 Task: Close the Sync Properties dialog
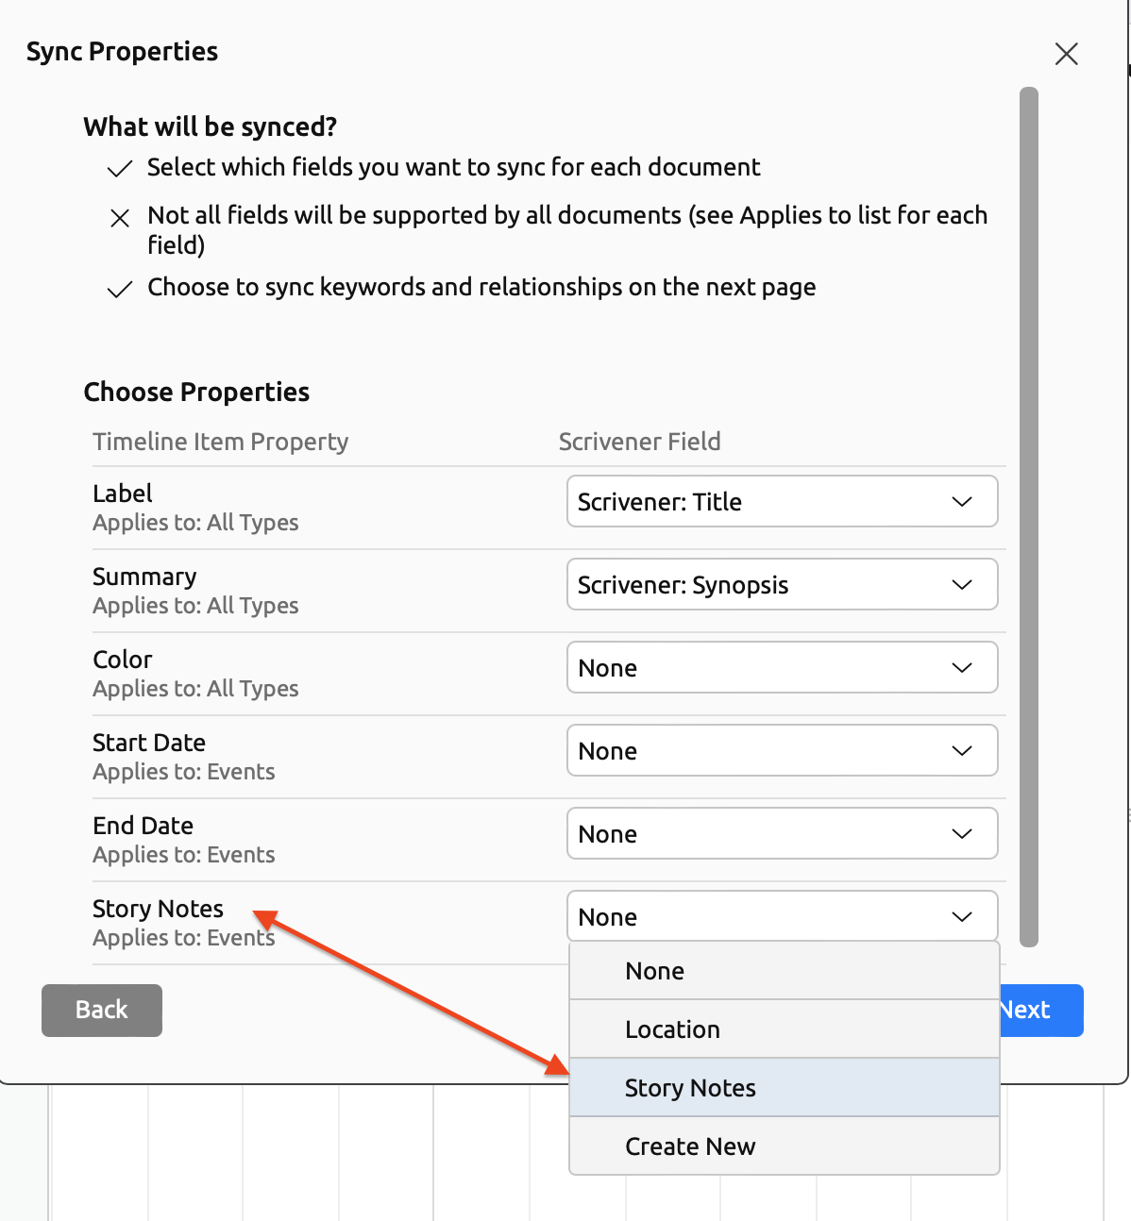tap(1066, 54)
